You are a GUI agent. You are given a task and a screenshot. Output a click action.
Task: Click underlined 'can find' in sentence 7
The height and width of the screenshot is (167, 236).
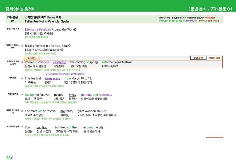click(42, 127)
